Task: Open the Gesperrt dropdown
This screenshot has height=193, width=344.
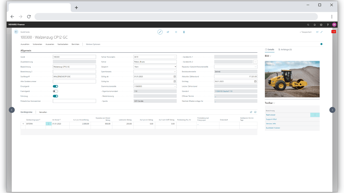Action: 155,66
